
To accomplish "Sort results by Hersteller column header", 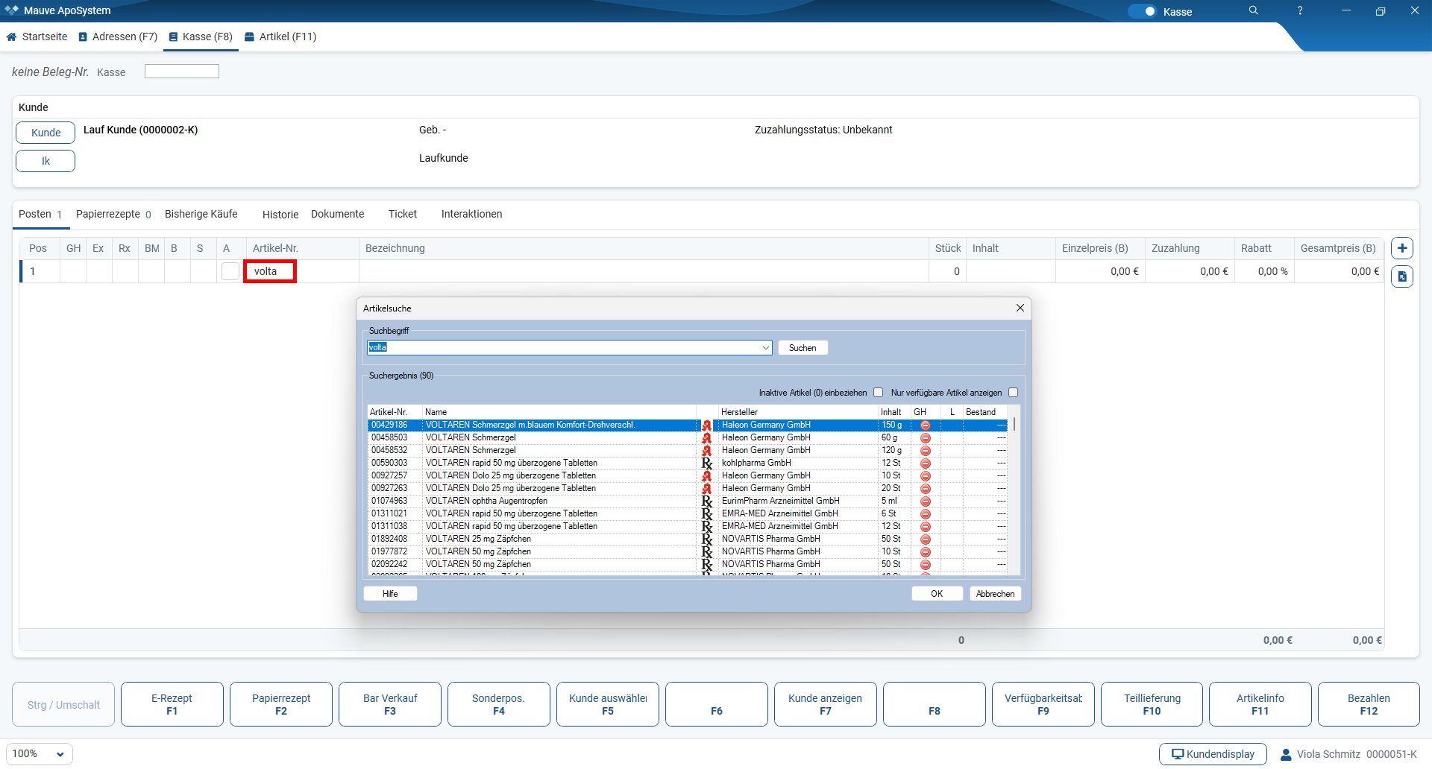I will 798,412.
